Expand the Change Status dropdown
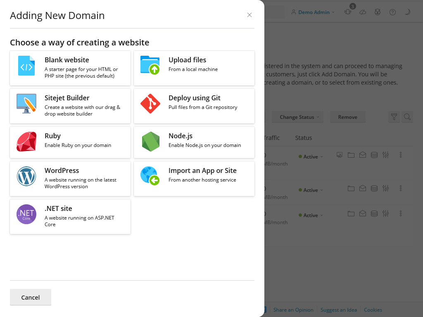Viewport: 423px width, 317px height. (x=297, y=117)
